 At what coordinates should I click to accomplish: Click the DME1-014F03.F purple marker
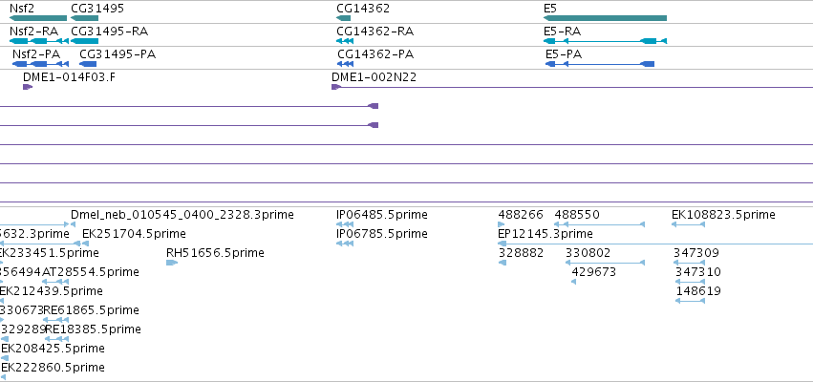click(x=28, y=87)
